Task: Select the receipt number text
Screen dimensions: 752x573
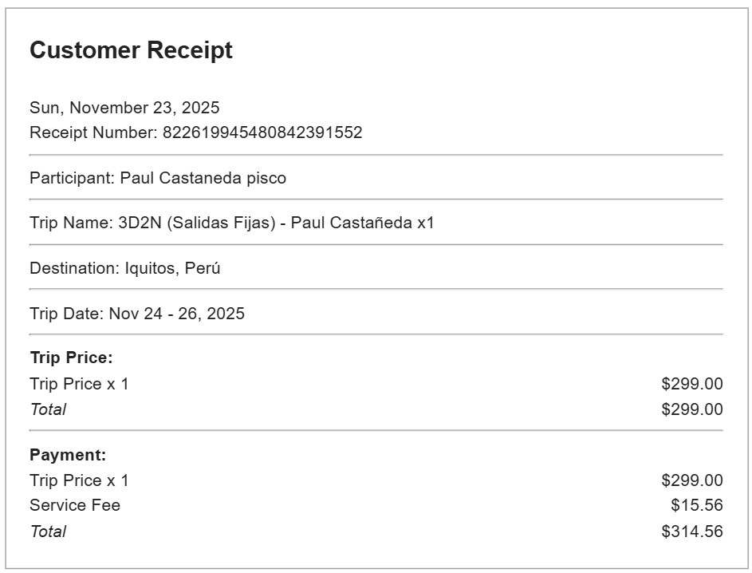Action: pyautogui.click(x=262, y=132)
